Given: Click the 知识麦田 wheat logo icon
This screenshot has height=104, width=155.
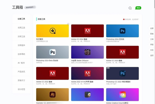Looking at the screenshot, I should (x=52, y=31).
